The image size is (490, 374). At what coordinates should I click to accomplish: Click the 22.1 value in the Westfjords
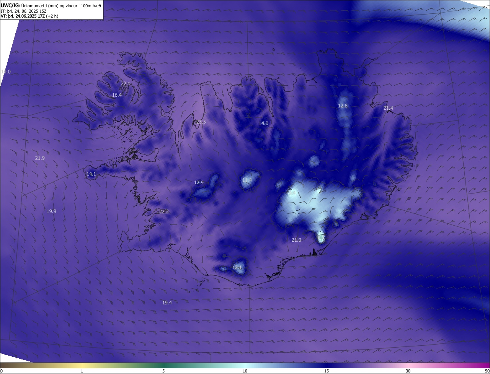tap(126, 83)
